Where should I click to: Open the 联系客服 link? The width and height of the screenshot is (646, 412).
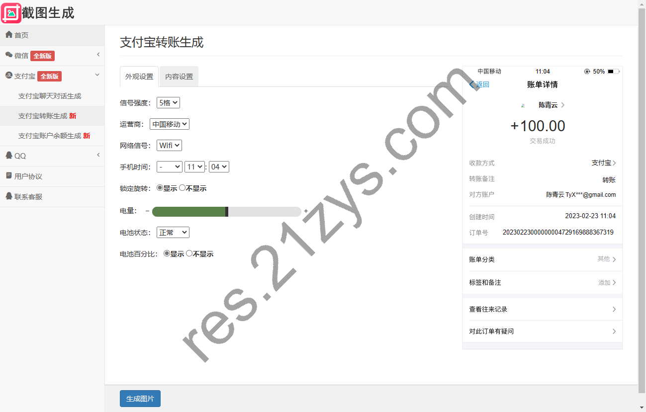(x=52, y=196)
